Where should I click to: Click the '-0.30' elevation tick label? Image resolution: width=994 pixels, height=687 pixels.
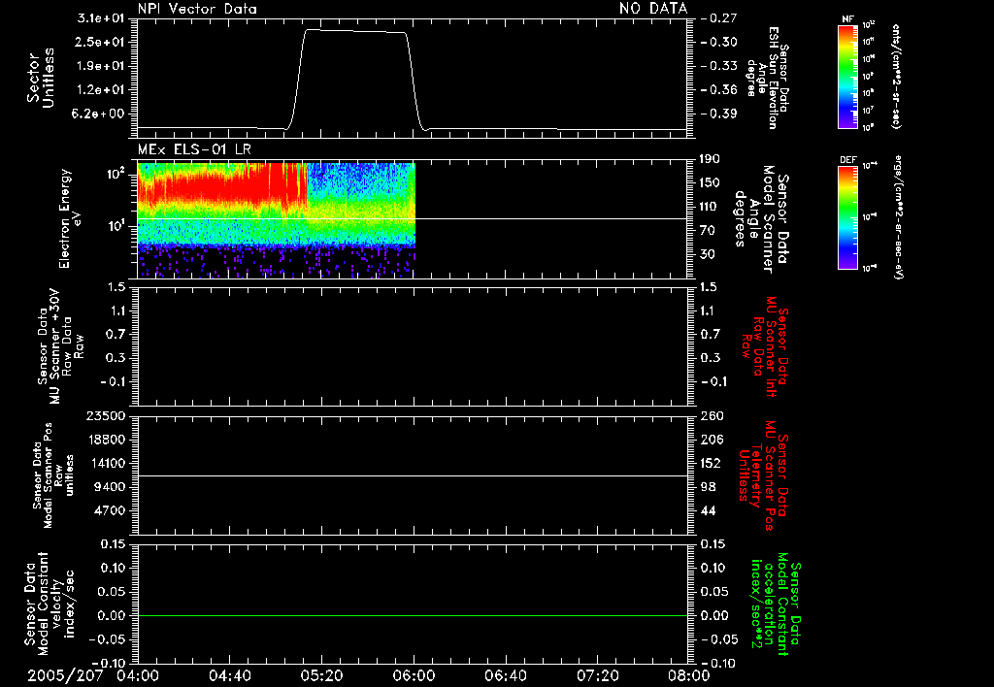(719, 42)
